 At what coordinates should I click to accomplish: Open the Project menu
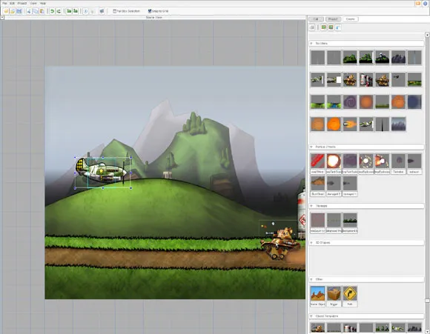point(22,3)
